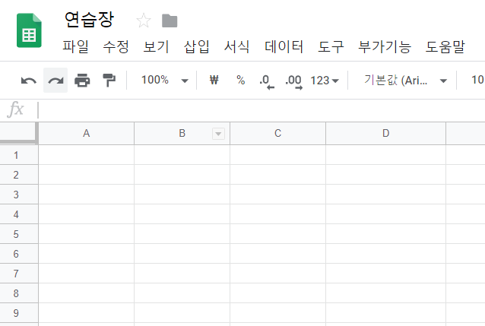Select row 4 header

tap(19, 214)
